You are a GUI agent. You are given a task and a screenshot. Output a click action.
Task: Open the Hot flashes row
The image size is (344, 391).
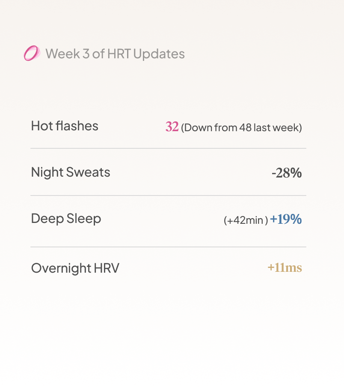click(168, 126)
